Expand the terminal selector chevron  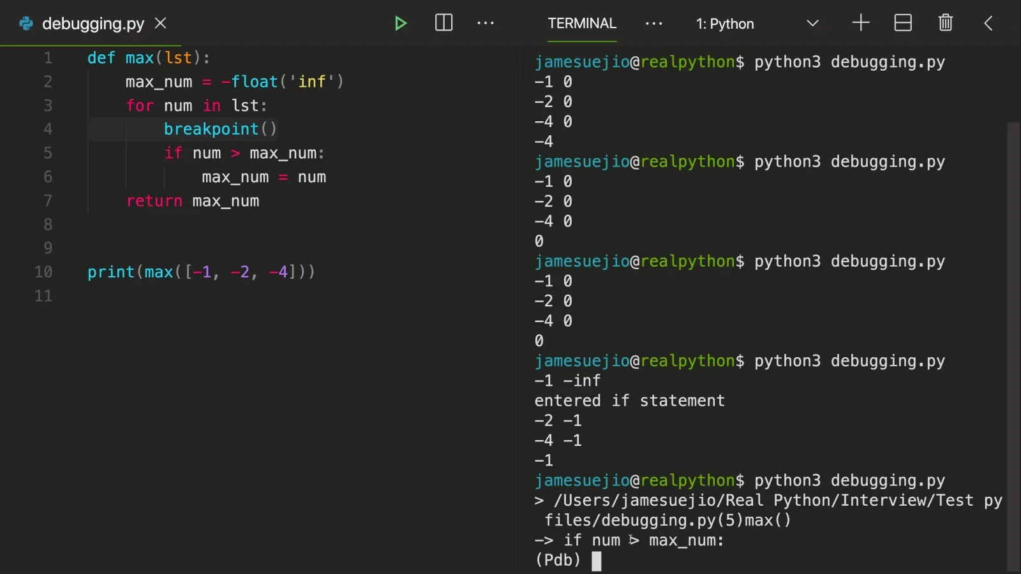point(812,24)
